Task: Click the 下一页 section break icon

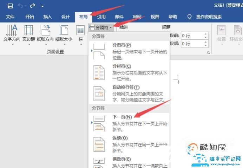Action: pos(99,124)
